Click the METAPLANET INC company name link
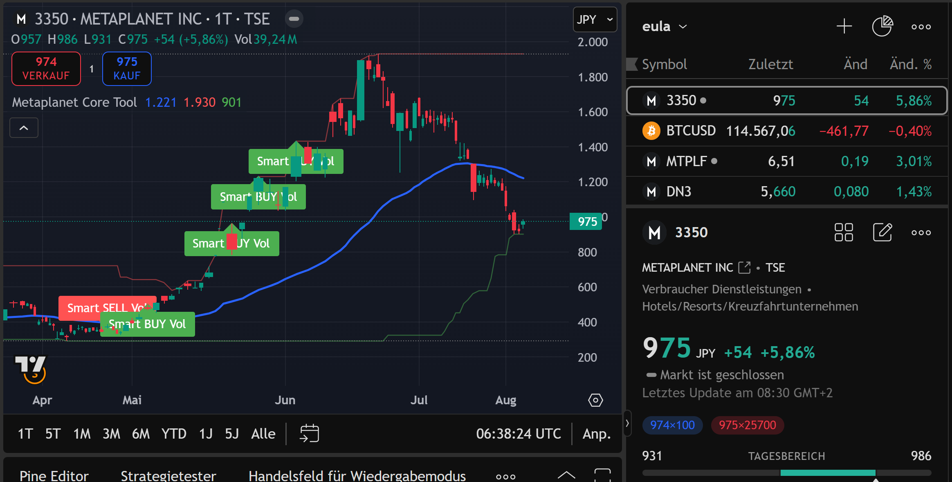This screenshot has width=952, height=482. (x=687, y=268)
